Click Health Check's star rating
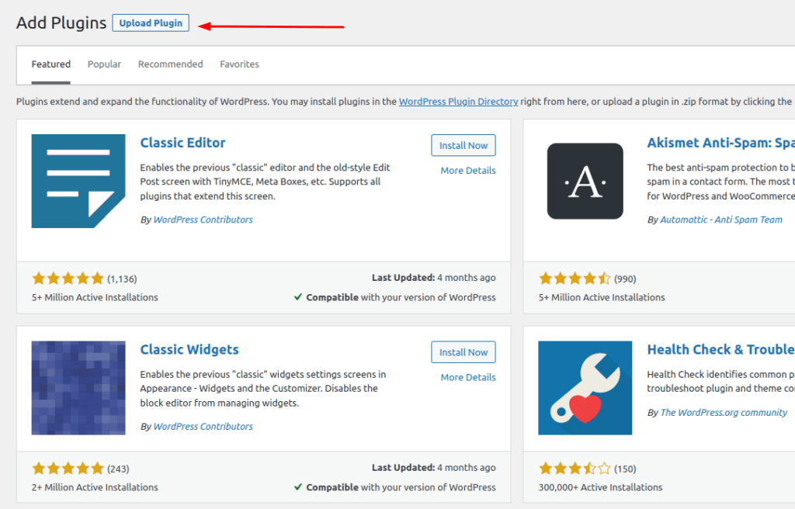This screenshot has height=509, width=795. 575,469
